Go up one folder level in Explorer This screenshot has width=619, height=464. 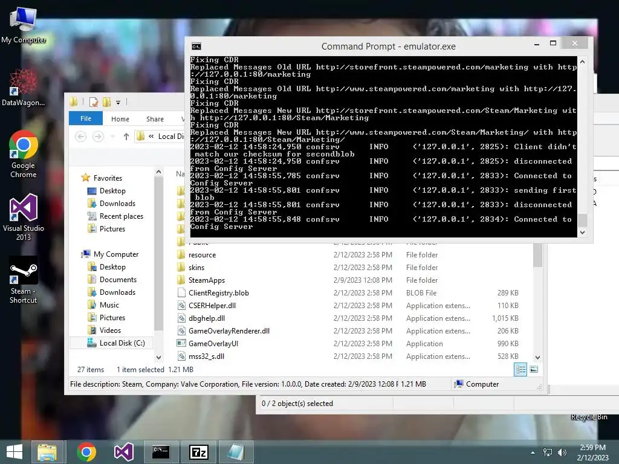click(126, 137)
